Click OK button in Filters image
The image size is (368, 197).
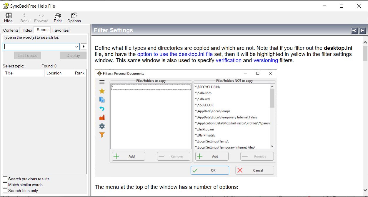click(210, 170)
